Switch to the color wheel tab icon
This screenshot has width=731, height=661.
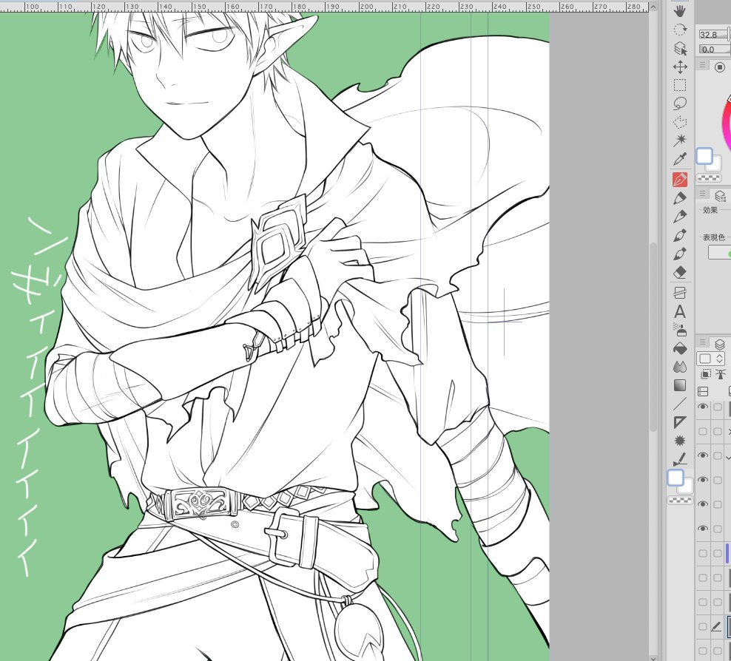tap(720, 67)
